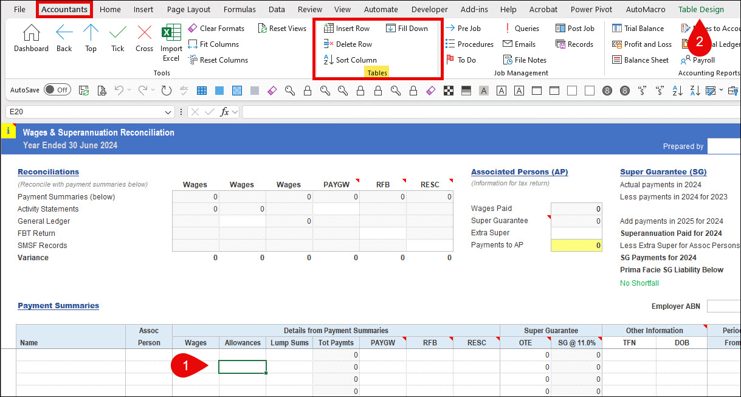Apply the green Tick mark
Screen dimensions: 741x397
(x=117, y=39)
